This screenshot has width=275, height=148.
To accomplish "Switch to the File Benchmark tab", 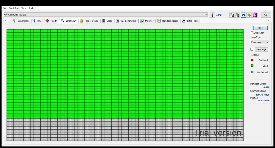I will [126, 21].
